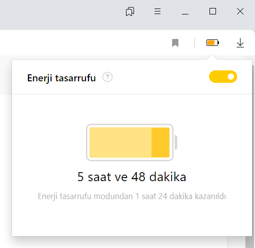Screen dimensions: 255x248
Task: Select the 5 saat ve 48 dakika text
Action: [132, 177]
